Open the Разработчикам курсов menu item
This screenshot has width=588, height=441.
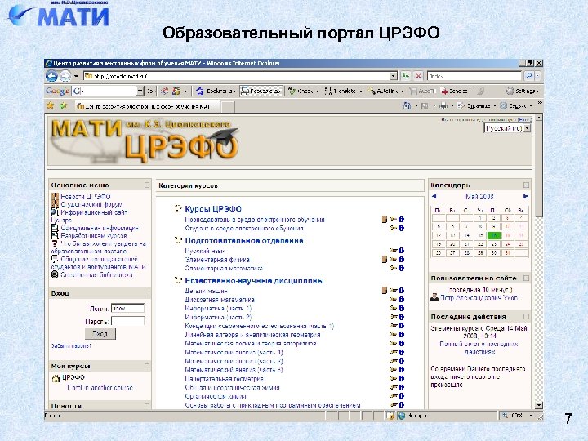94,235
